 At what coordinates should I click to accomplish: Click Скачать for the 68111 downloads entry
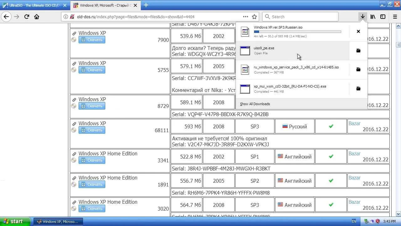coord(92,130)
